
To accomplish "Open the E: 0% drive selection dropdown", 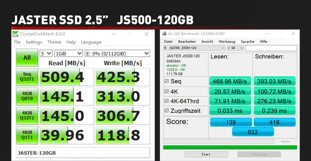I will (x=118, y=53).
